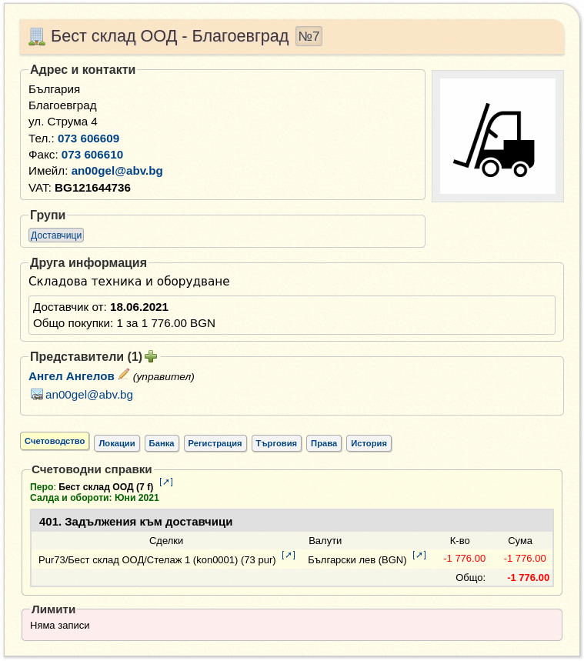Screen dimensions: 584x661
Task: Click the envelope icon before an00gel@abv.bg
Action: pyautogui.click(x=37, y=395)
